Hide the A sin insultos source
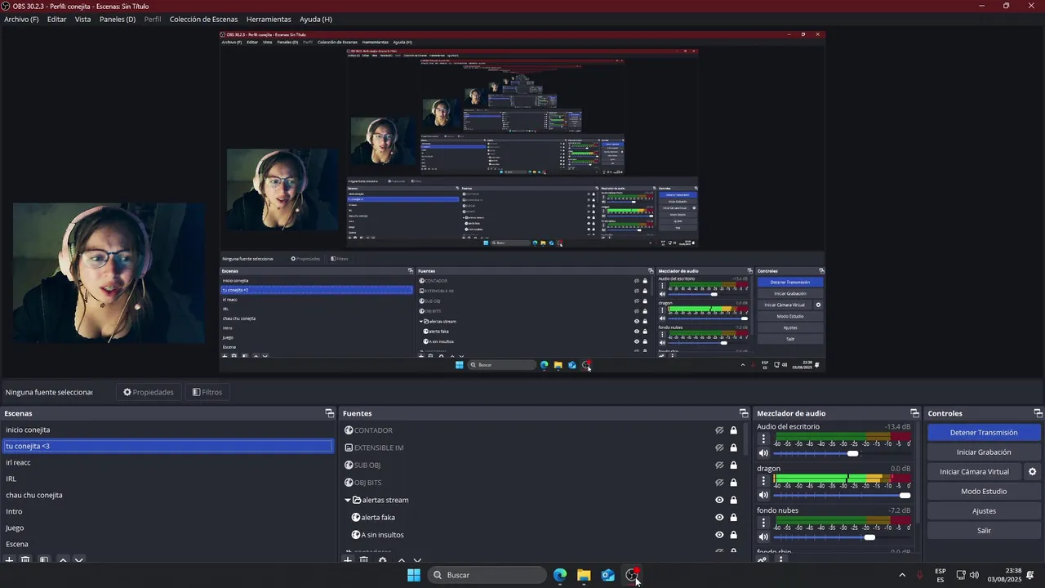The image size is (1045, 588). tap(719, 535)
